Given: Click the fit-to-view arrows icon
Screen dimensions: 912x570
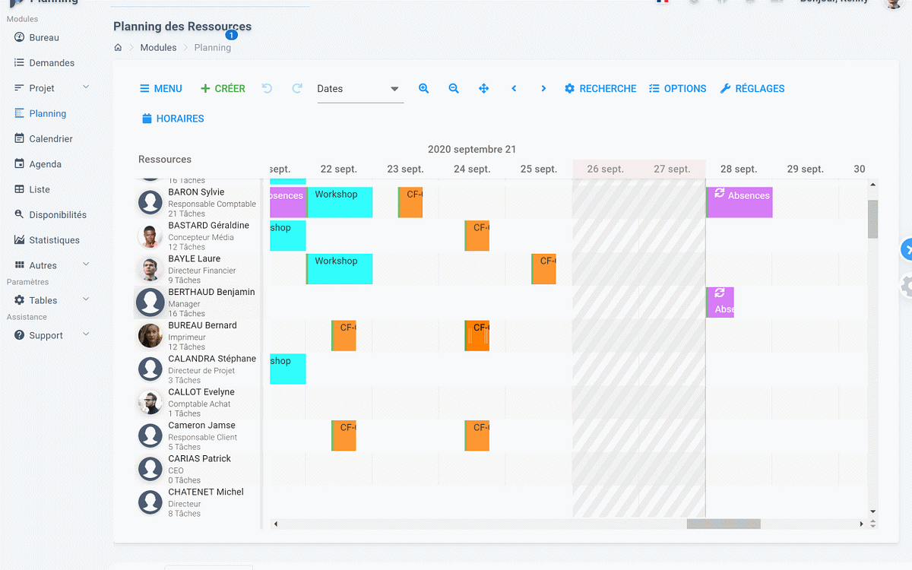Looking at the screenshot, I should 483,88.
